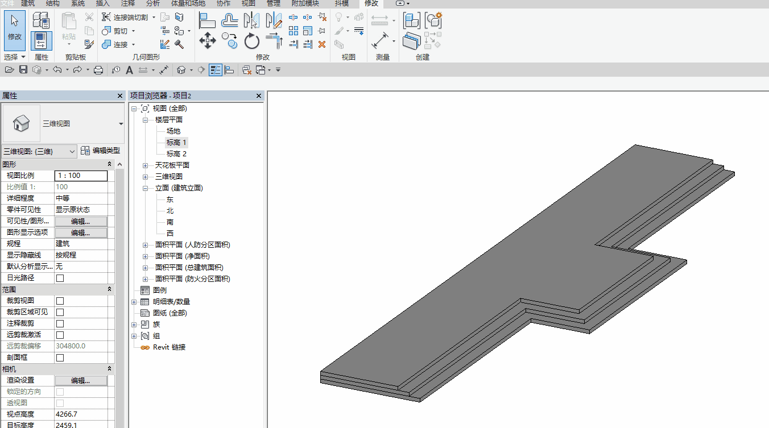
Task: Click Trim/Extend to Corner tool
Action: click(x=274, y=41)
